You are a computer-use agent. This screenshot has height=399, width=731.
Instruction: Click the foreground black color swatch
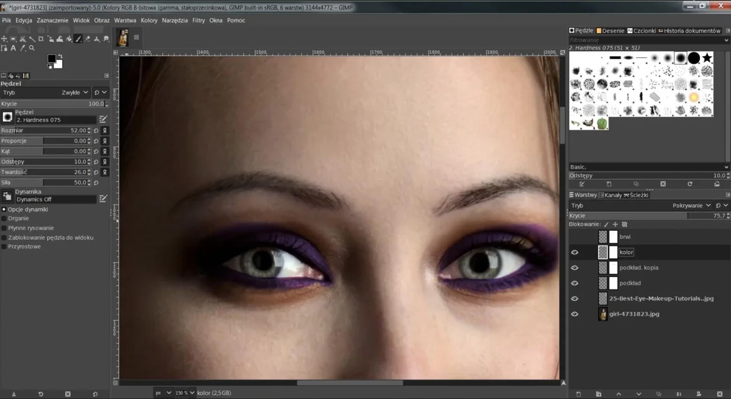pyautogui.click(x=52, y=58)
